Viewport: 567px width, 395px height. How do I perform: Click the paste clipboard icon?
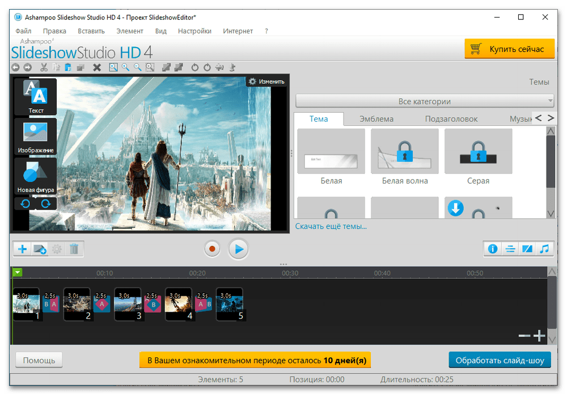click(x=68, y=67)
